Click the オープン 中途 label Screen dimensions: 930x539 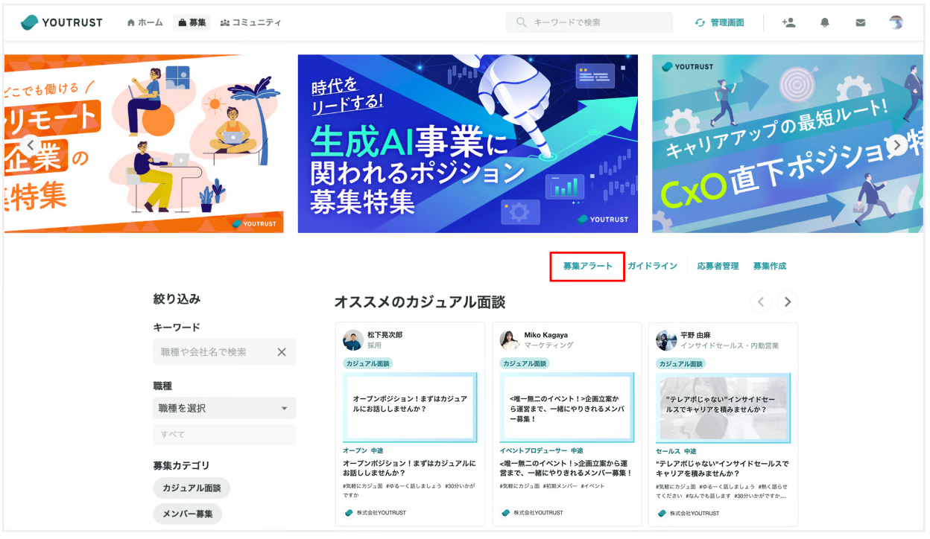tap(363, 451)
